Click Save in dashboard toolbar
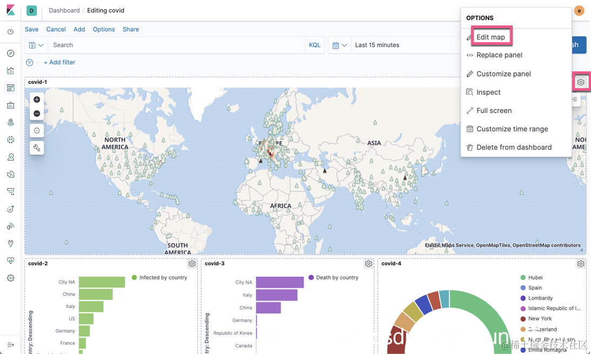This screenshot has width=591, height=354. point(32,29)
